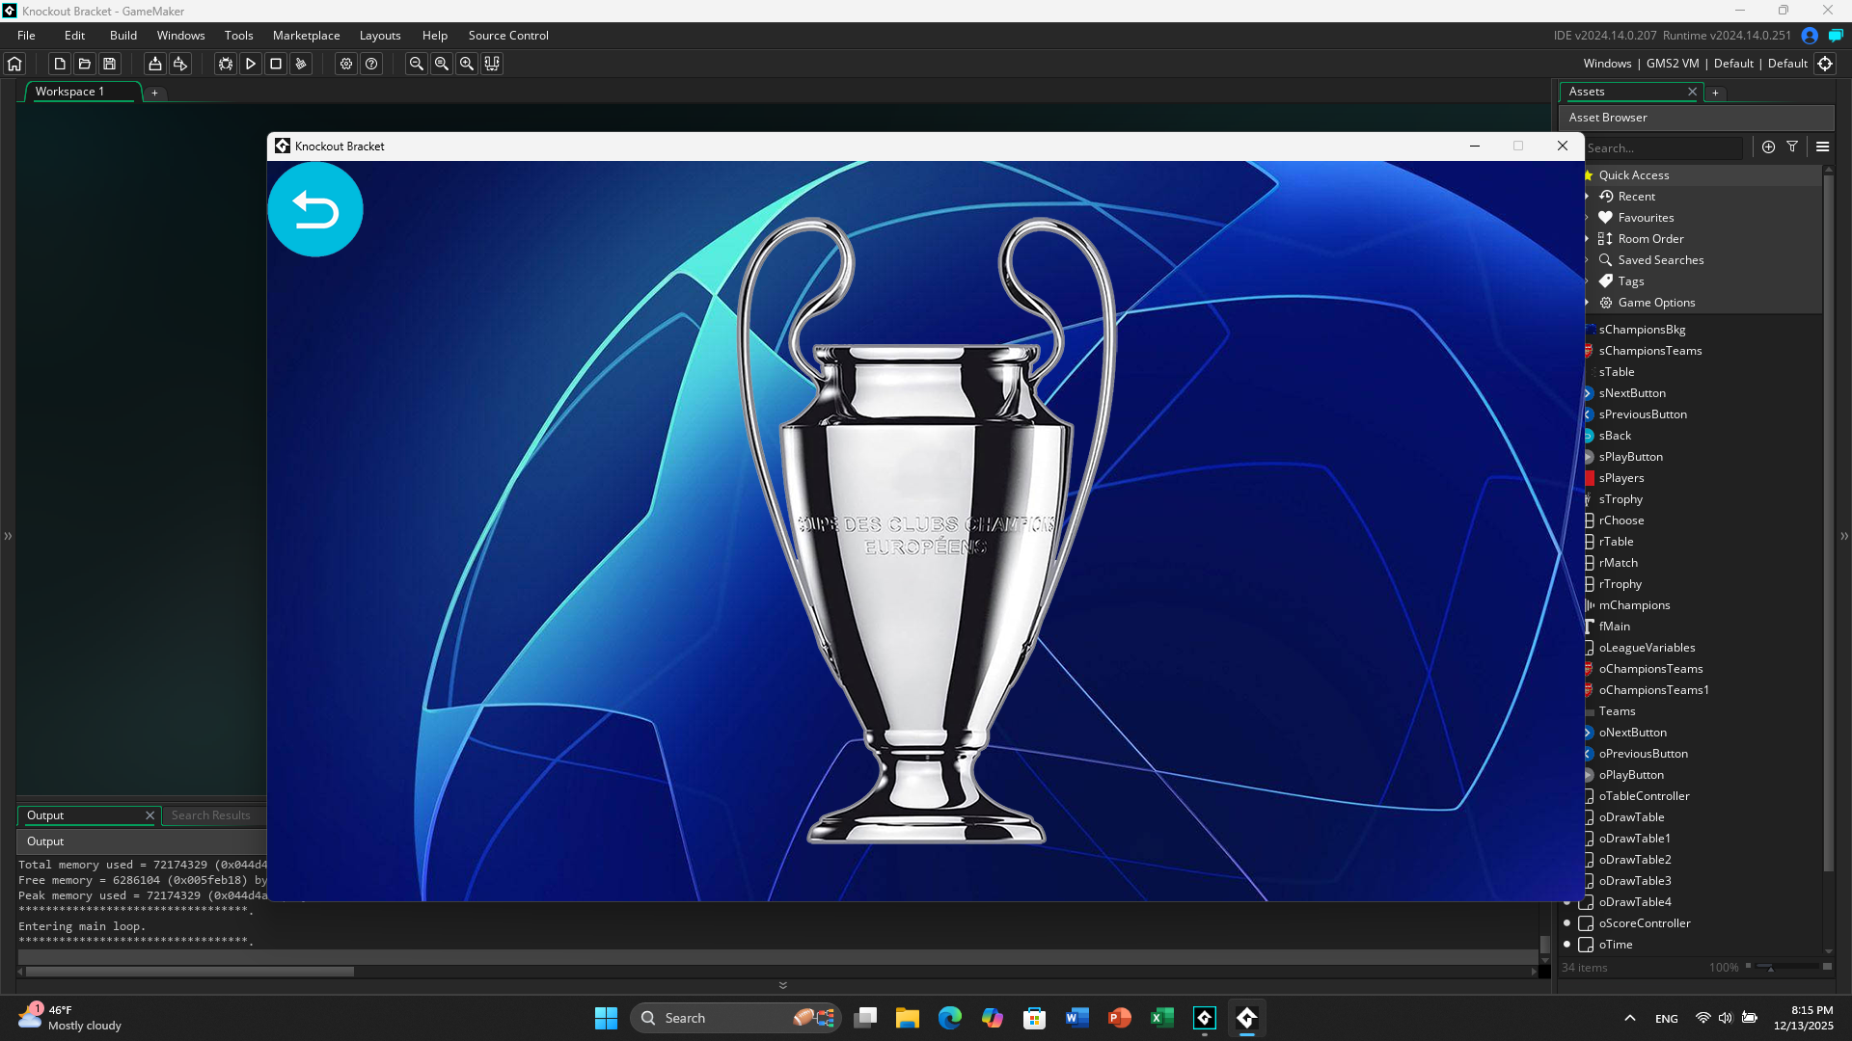The image size is (1852, 1041).
Task: Click the back arrow in game window
Action: point(315,209)
